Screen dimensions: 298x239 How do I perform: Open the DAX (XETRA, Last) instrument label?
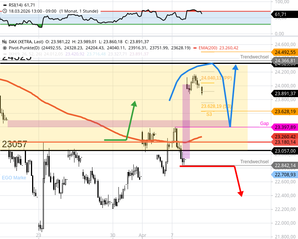pyautogui.click(x=26, y=42)
